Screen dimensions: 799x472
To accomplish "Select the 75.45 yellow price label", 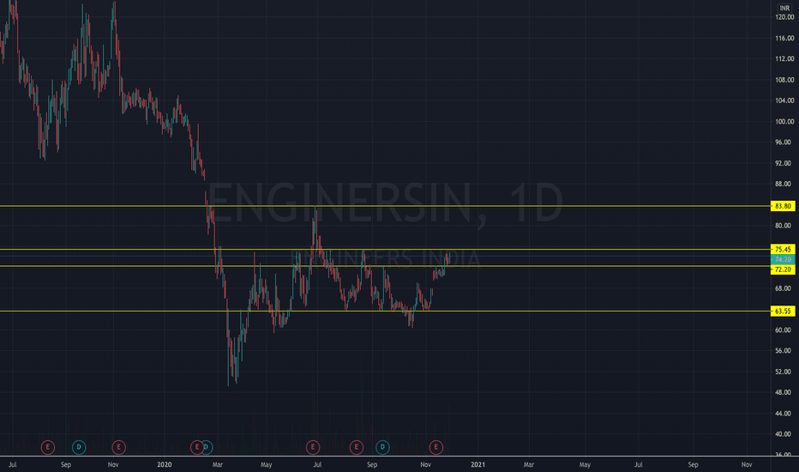I will point(783,250).
